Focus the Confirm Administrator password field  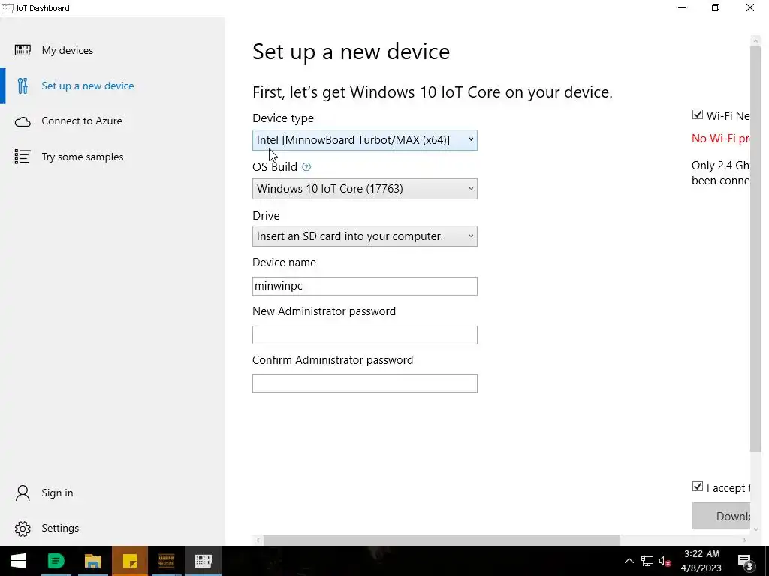point(365,383)
